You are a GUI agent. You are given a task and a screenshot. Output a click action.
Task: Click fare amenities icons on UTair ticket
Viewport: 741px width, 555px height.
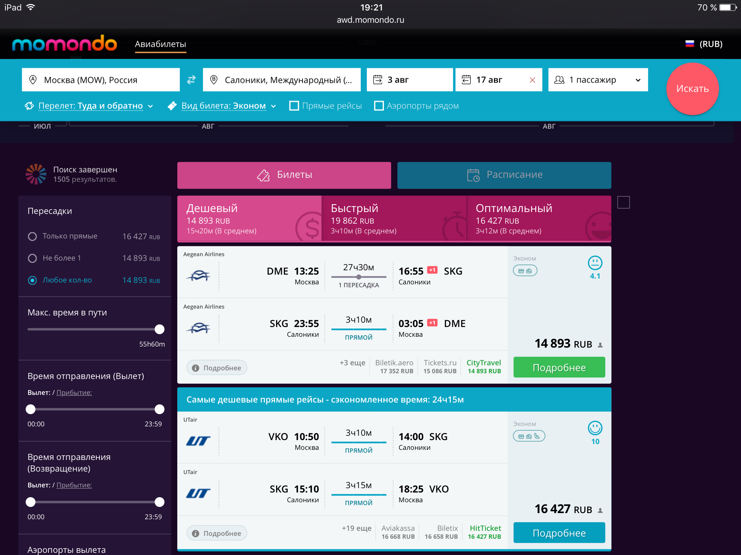click(x=529, y=436)
